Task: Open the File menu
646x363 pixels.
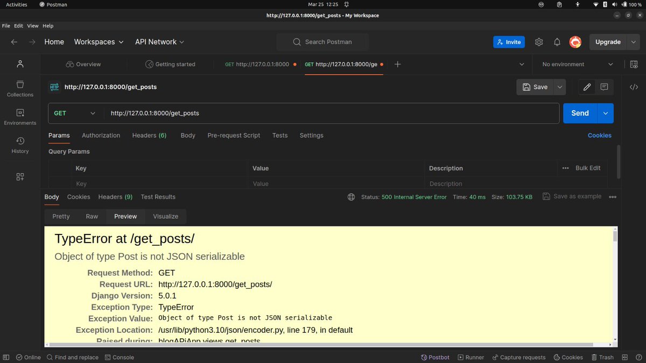Action: pyautogui.click(x=6, y=26)
